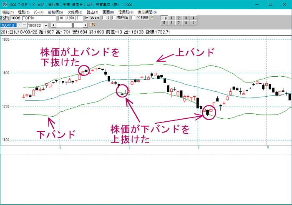This screenshot has height=205, width=292.
Task: Click the horizontal scrollbar right arrow
Action: [x=86, y=25]
